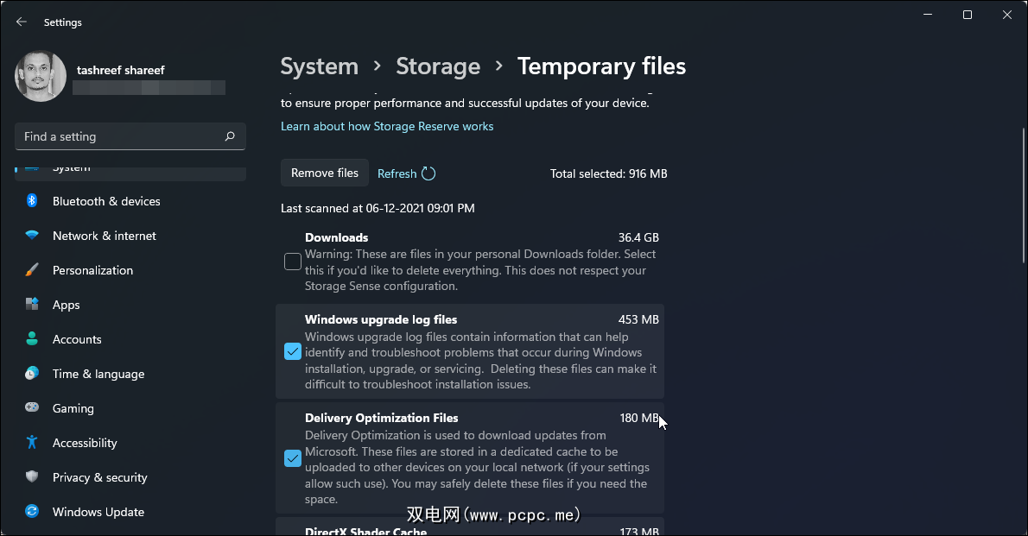Open Learn about how Storage Reserve works
Image resolution: width=1028 pixels, height=536 pixels.
387,126
